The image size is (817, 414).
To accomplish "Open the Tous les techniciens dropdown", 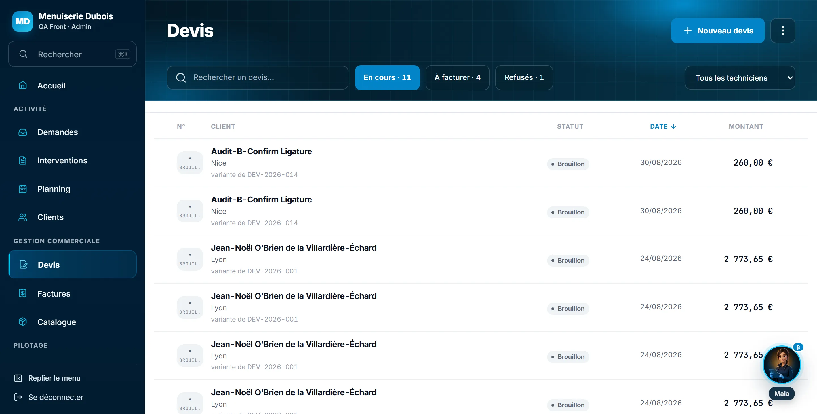I will pyautogui.click(x=740, y=78).
